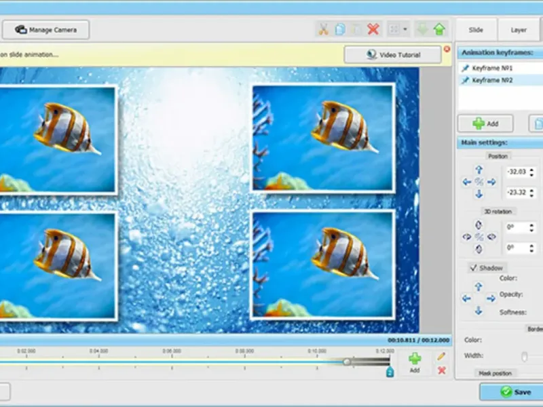
Task: Click the Position up arrow
Action: coord(479,170)
